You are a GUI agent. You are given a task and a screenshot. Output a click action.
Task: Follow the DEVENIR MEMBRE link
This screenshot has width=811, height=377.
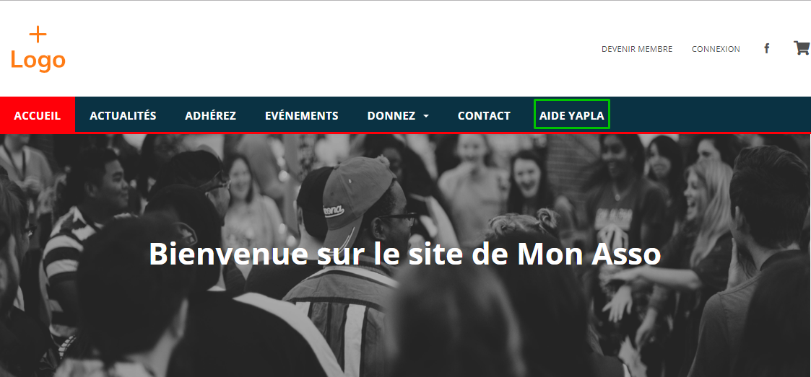[x=637, y=49]
